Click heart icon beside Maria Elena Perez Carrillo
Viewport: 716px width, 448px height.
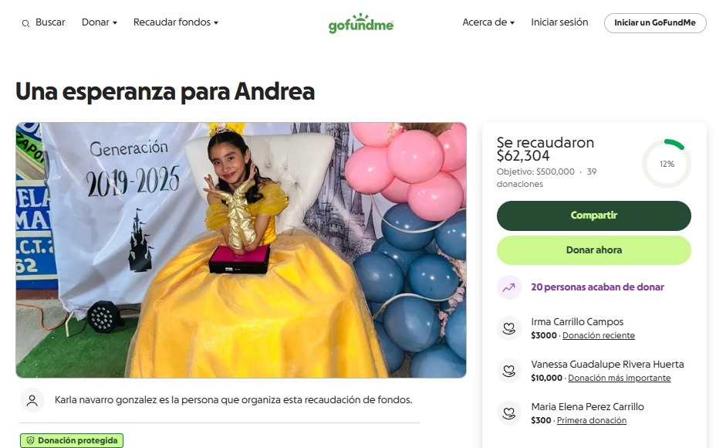tap(508, 413)
